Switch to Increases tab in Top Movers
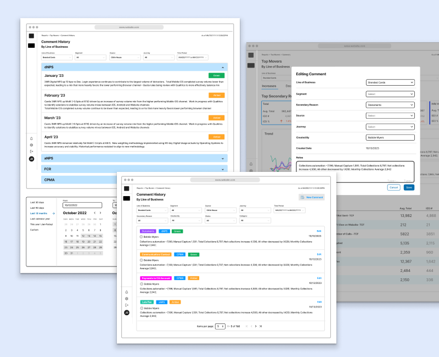This screenshot has height=357, width=439. coord(269,86)
